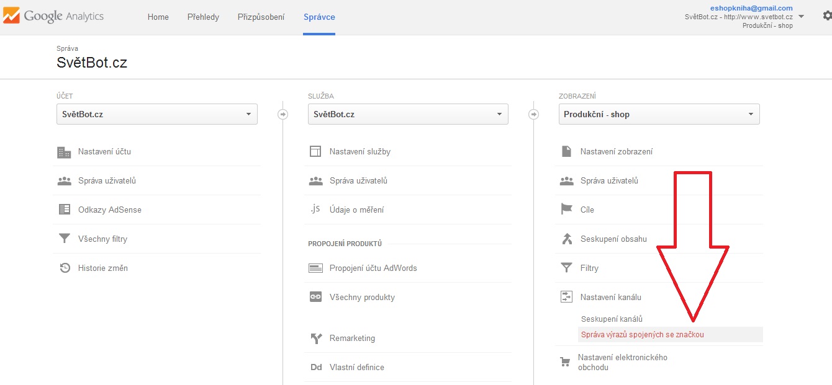This screenshot has height=385, width=832.
Task: Click the arrow icon between Účet and Služba
Action: 283,114
